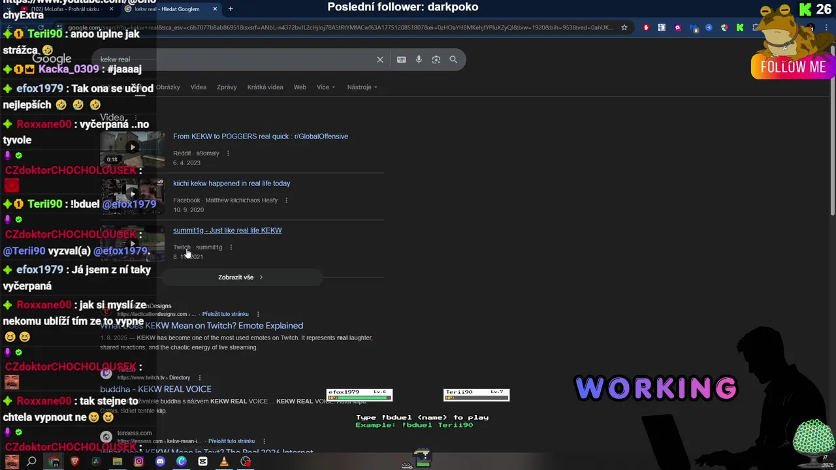Image resolution: width=836 pixels, height=470 pixels.
Task: Open the on-screen keyboard in Google search
Action: point(401,59)
